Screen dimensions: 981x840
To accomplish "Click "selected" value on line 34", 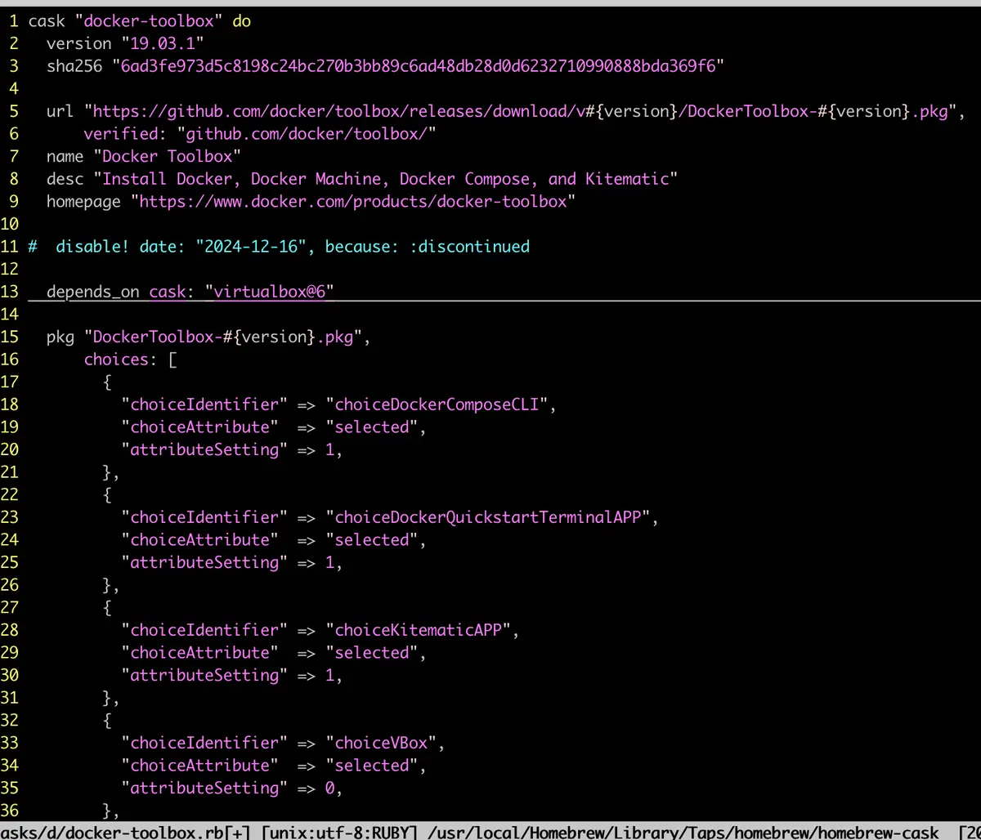I will (x=371, y=765).
